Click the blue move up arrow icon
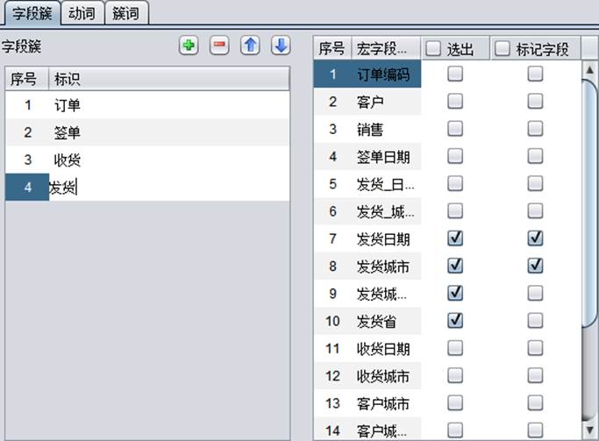The height and width of the screenshot is (441, 599). [250, 46]
